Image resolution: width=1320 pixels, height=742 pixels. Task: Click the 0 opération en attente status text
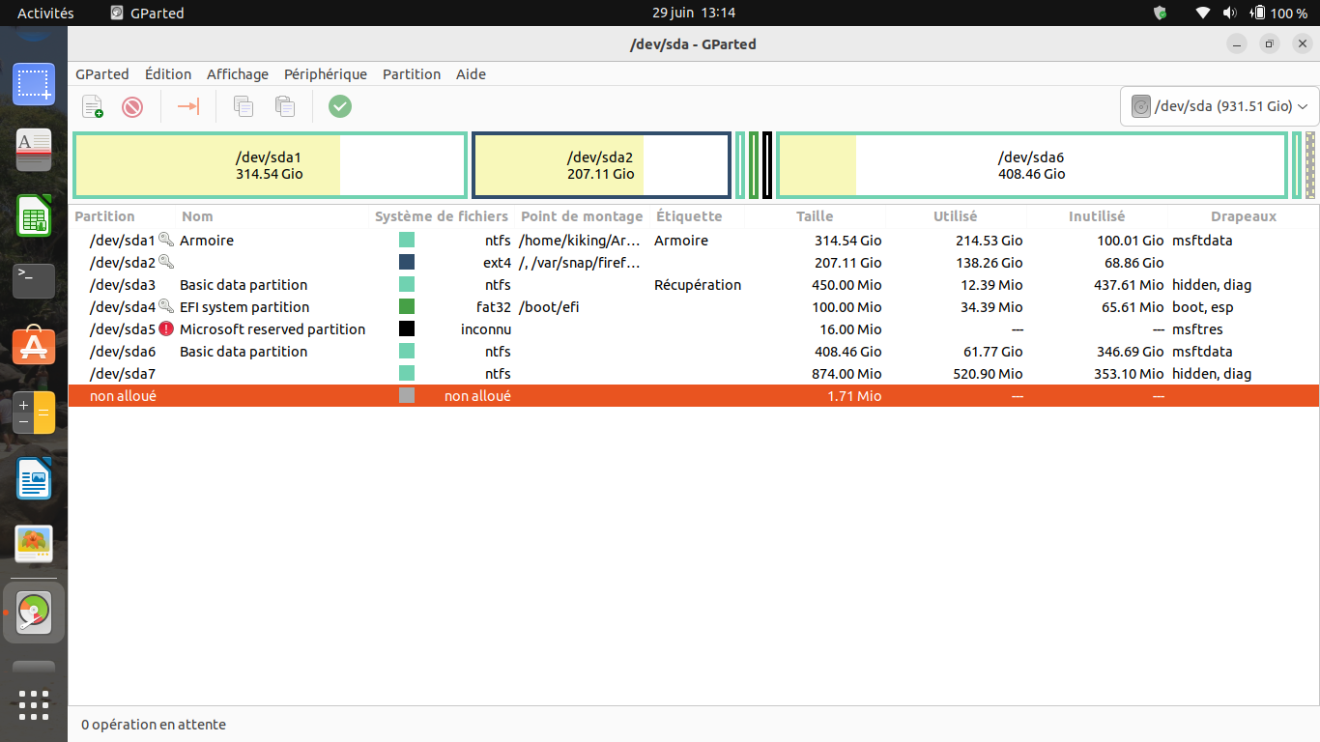click(154, 724)
